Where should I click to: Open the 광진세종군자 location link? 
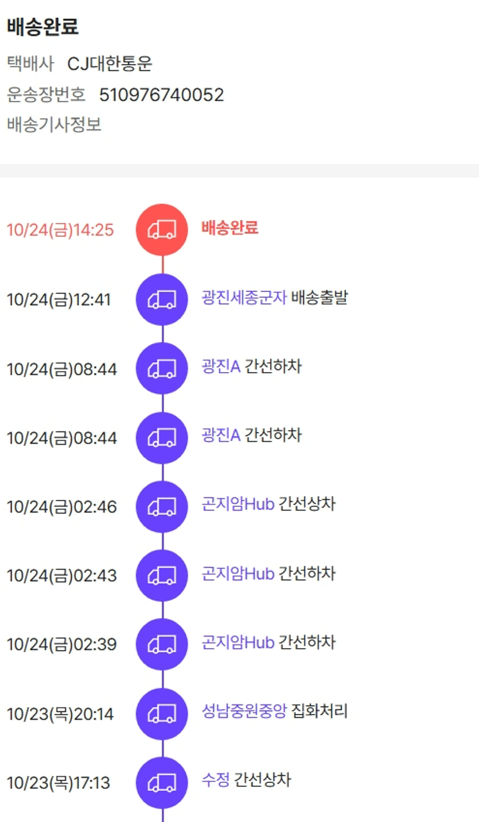tap(244, 298)
